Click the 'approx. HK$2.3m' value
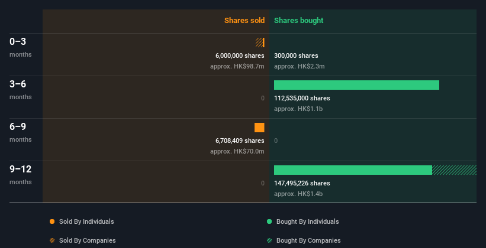Image resolution: width=486 pixels, height=248 pixels. pyautogui.click(x=300, y=66)
